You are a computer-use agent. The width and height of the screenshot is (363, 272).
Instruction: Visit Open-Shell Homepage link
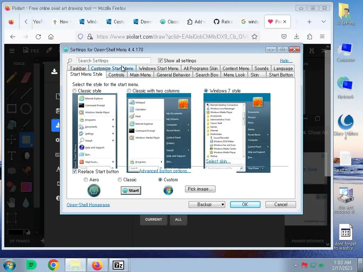click(x=88, y=205)
